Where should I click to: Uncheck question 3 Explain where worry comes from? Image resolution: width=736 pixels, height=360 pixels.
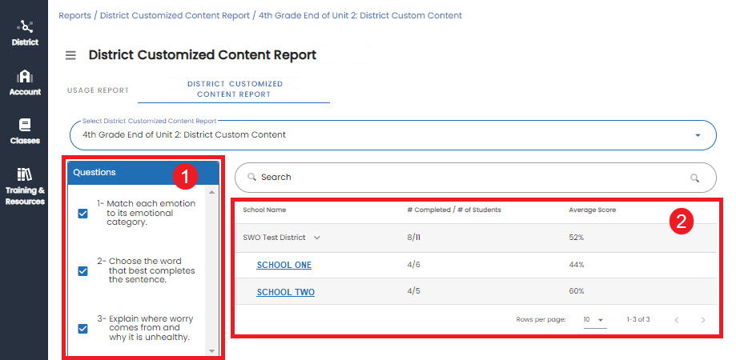[x=82, y=329]
